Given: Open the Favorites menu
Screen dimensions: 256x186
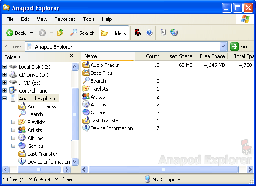Looking at the screenshot, I should pos(65,19).
